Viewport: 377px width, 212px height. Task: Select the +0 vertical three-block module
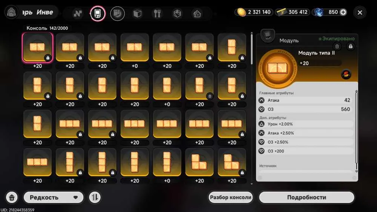(x=167, y=162)
